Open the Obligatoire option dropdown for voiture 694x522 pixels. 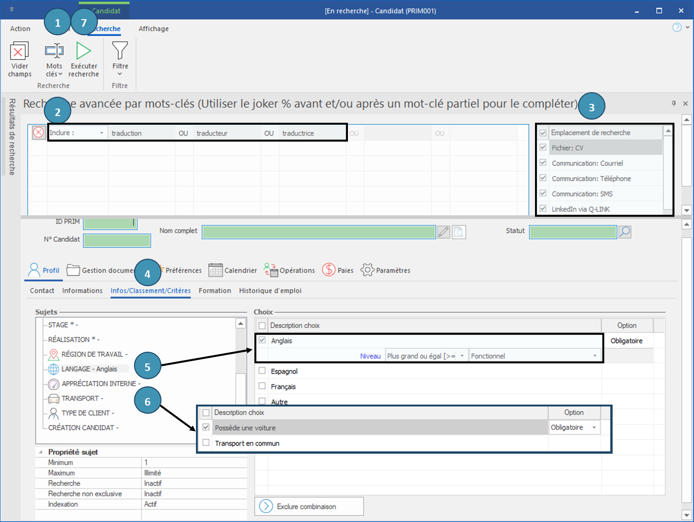pyautogui.click(x=594, y=428)
